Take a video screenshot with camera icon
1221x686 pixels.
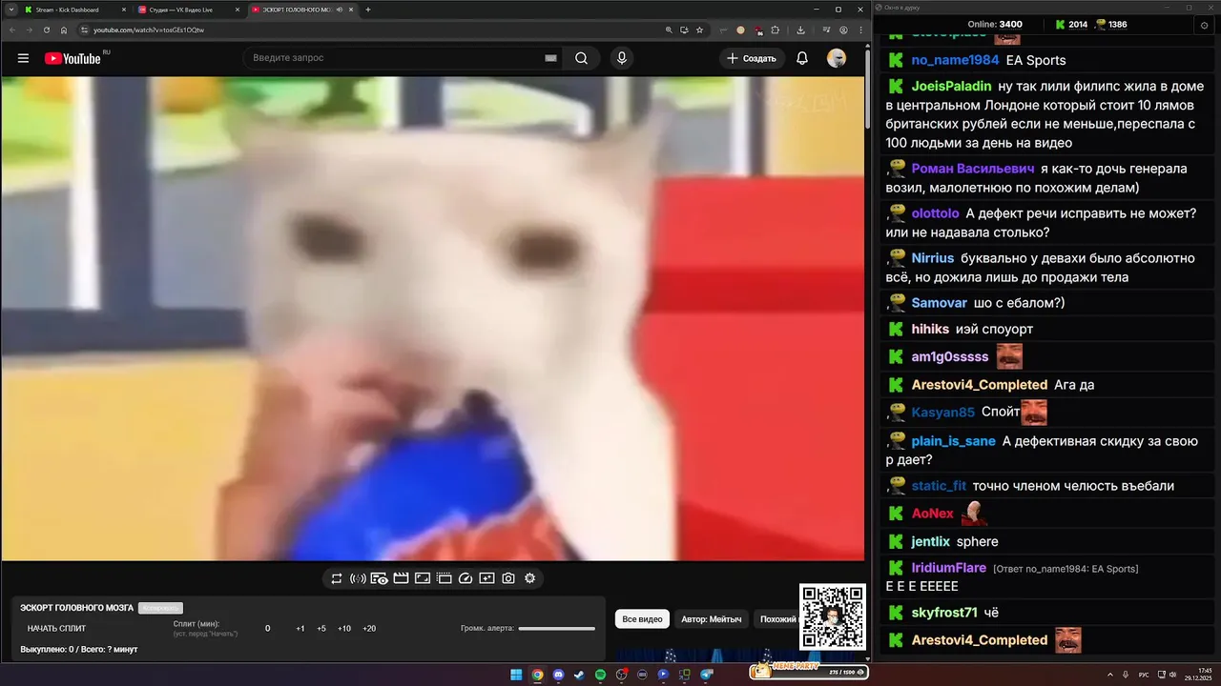click(x=508, y=578)
